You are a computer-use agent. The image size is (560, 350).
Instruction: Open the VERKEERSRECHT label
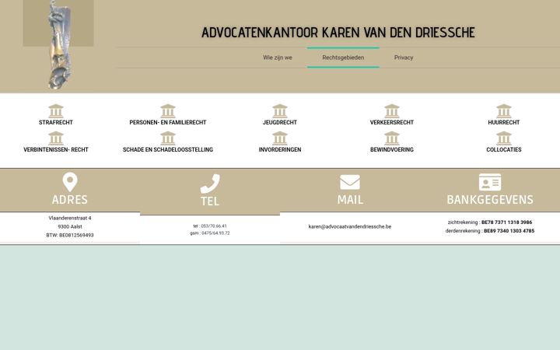(x=392, y=123)
